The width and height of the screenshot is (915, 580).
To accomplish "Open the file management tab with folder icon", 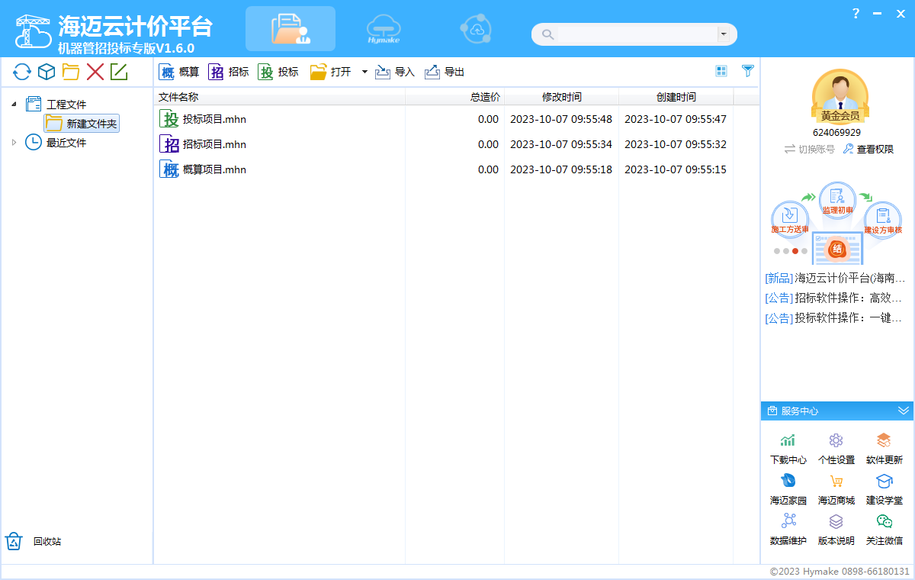I will (291, 29).
